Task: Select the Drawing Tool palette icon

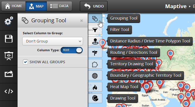Action: [x=95, y=98]
